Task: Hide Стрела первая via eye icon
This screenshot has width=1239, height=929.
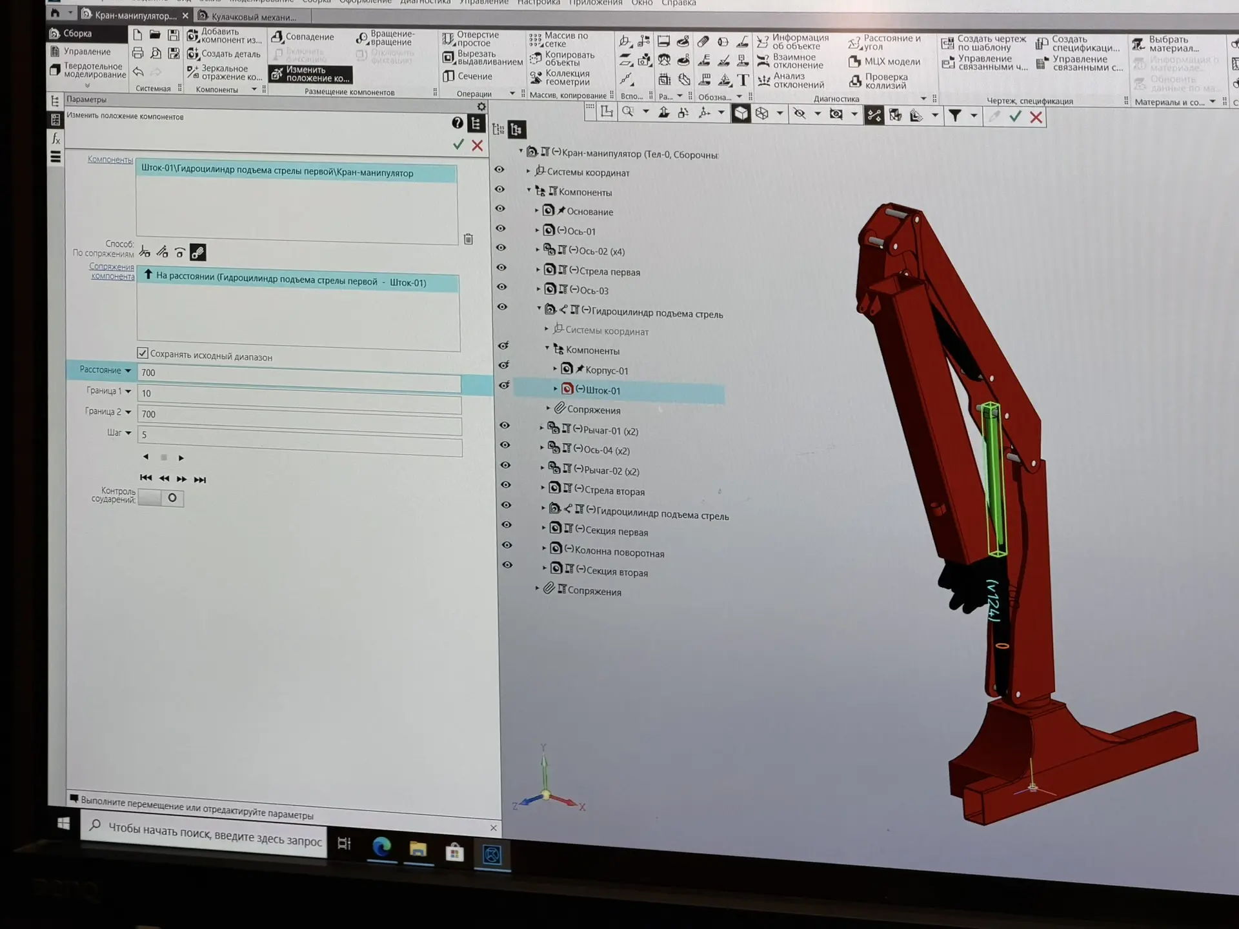Action: (x=501, y=267)
